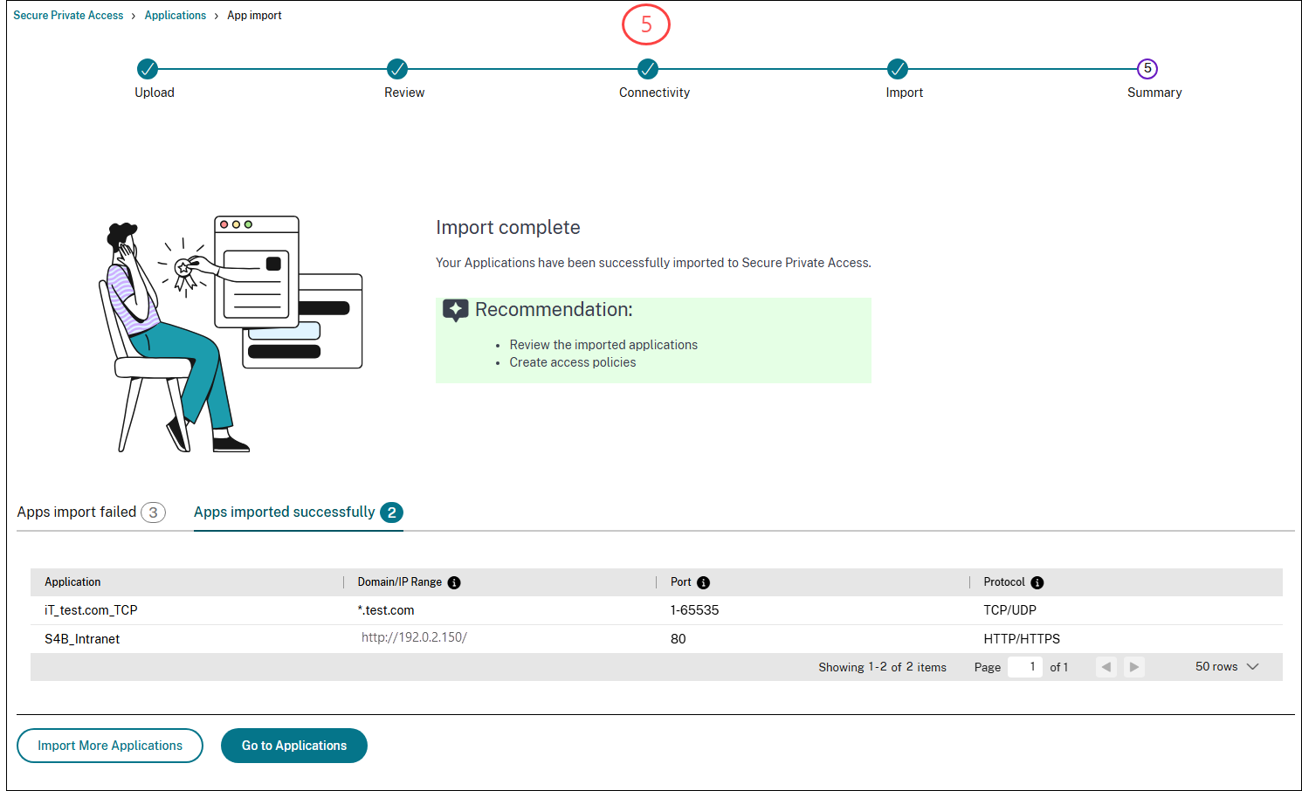The image size is (1302, 791).
Task: Select the Connectivity step checkmark icon
Action: point(647,69)
